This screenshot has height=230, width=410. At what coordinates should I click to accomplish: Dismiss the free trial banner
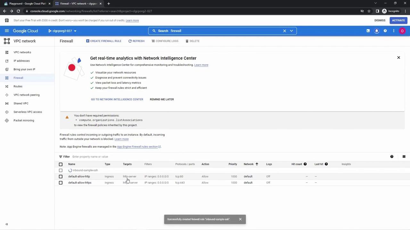(380, 20)
